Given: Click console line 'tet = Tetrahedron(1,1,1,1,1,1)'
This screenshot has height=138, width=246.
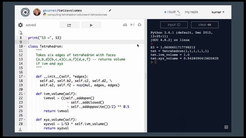Looking at the screenshot, I should 180,51.
